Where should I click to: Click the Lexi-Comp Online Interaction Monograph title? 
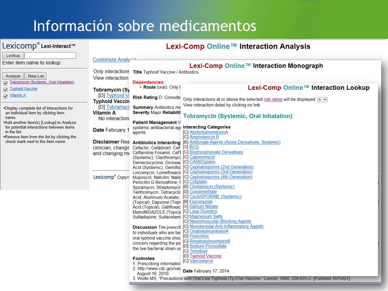(256, 66)
